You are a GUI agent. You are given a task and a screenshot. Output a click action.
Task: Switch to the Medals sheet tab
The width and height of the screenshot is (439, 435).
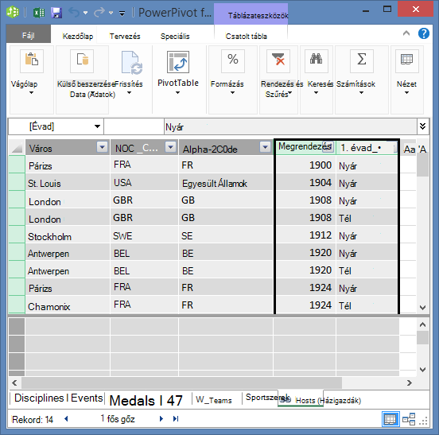[x=146, y=400]
